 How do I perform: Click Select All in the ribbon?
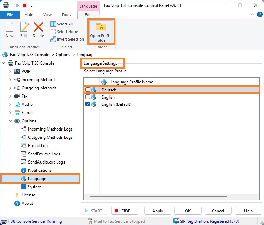61,24
